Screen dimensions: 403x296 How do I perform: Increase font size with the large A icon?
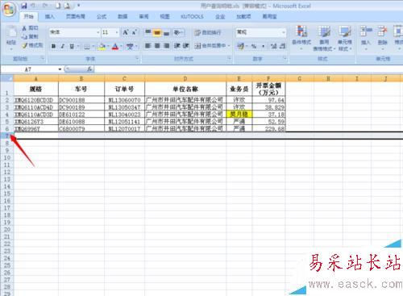click(125, 32)
